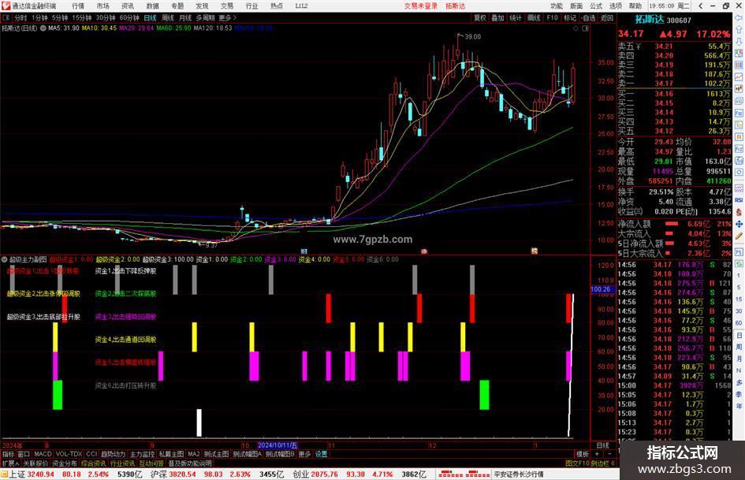Click the 净流入额 red bar indicator

tap(672, 223)
